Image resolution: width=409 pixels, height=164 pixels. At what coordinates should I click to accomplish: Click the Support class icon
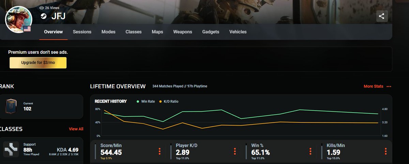click(11, 149)
